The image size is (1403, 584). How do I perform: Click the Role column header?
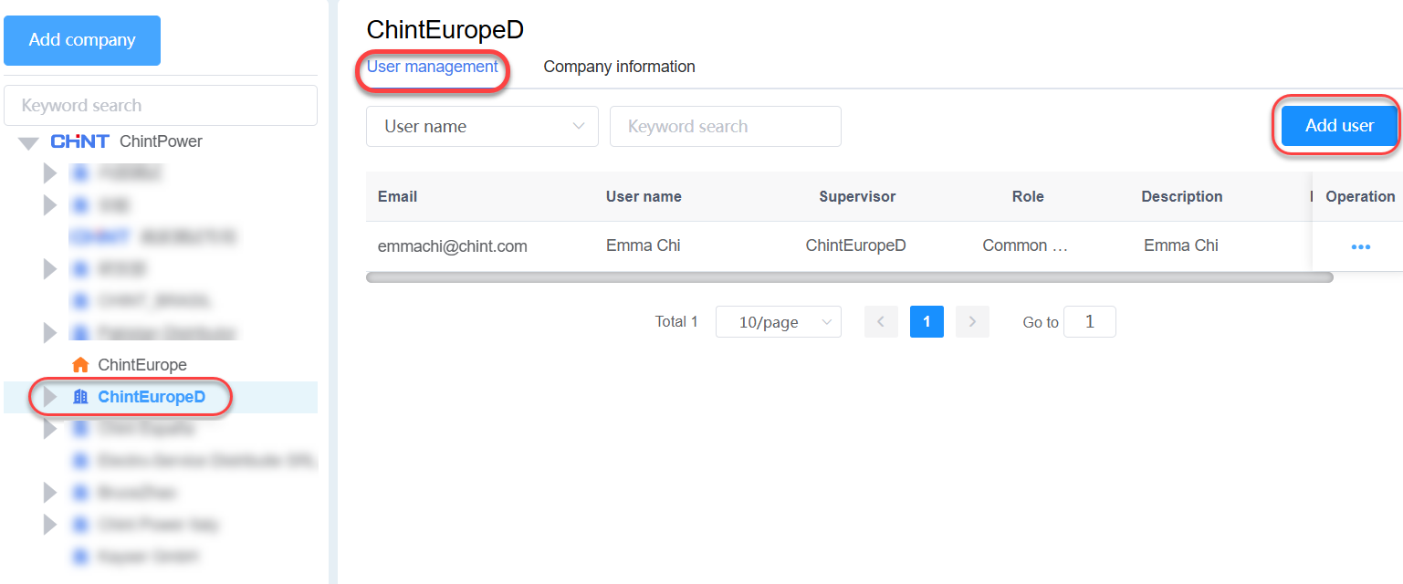pyautogui.click(x=1028, y=196)
